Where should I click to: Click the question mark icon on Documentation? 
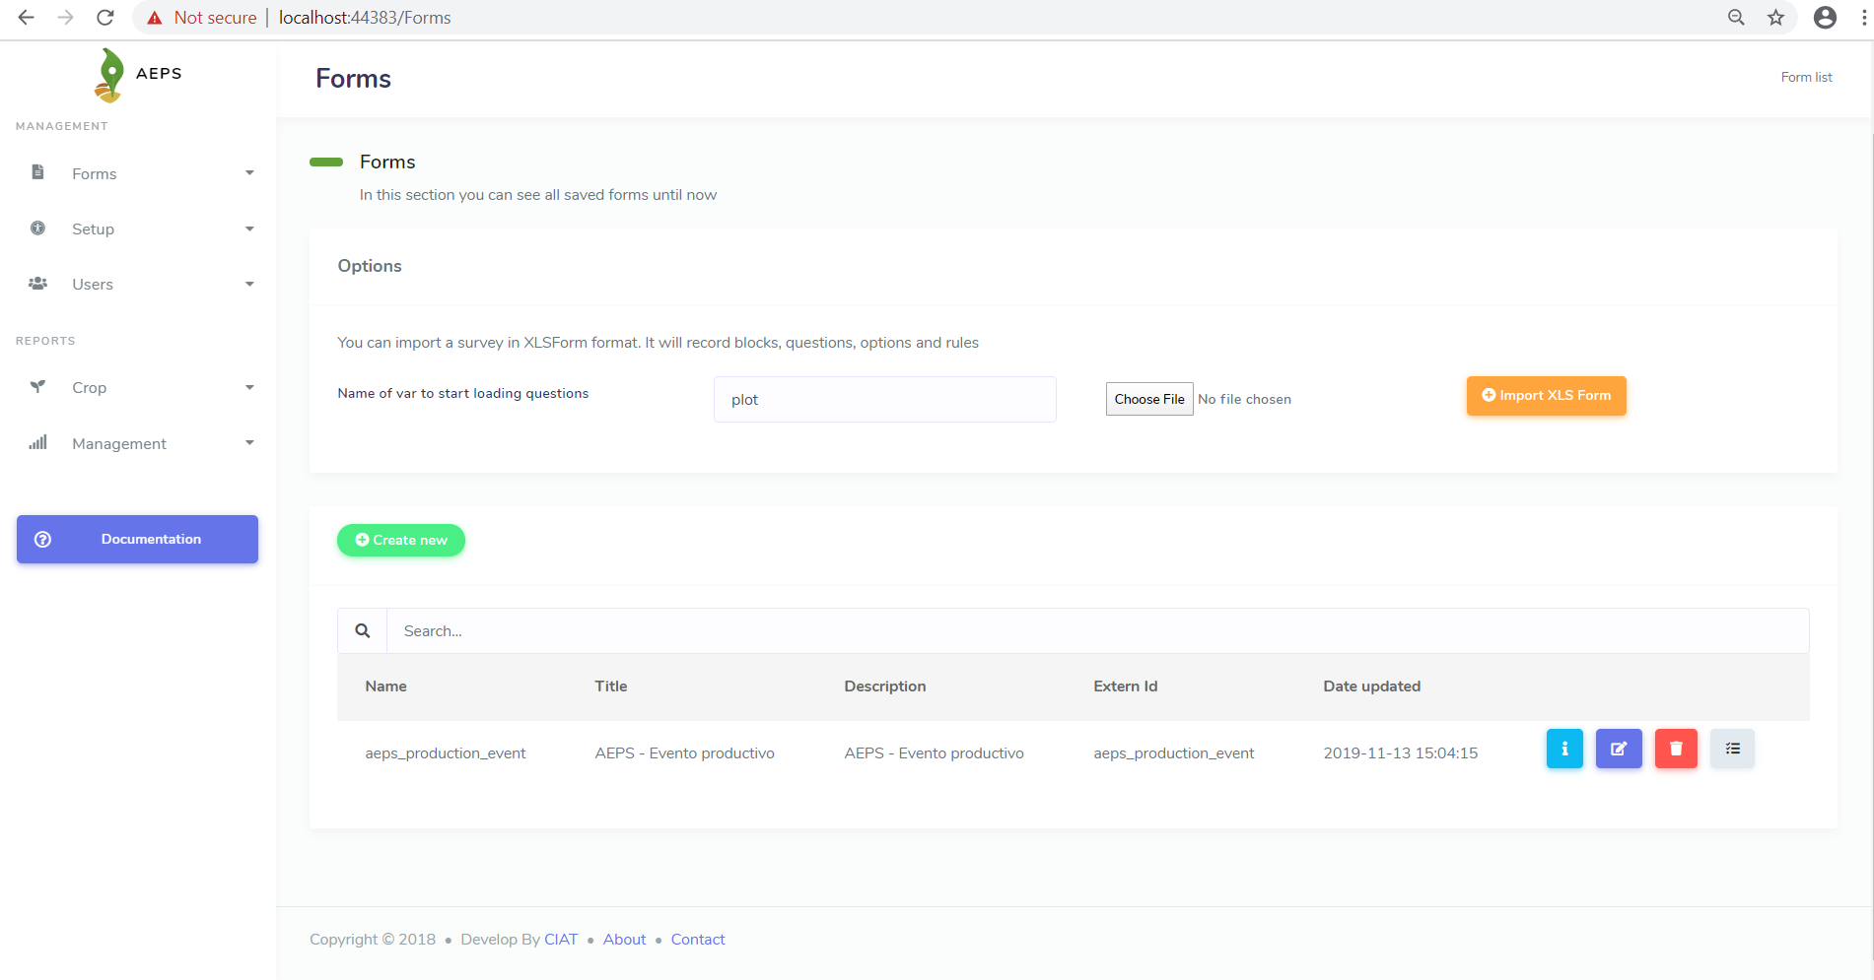(x=42, y=539)
